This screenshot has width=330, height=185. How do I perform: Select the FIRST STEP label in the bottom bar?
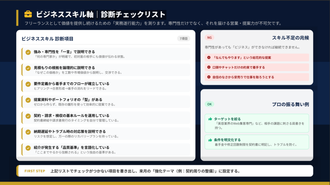(34, 171)
